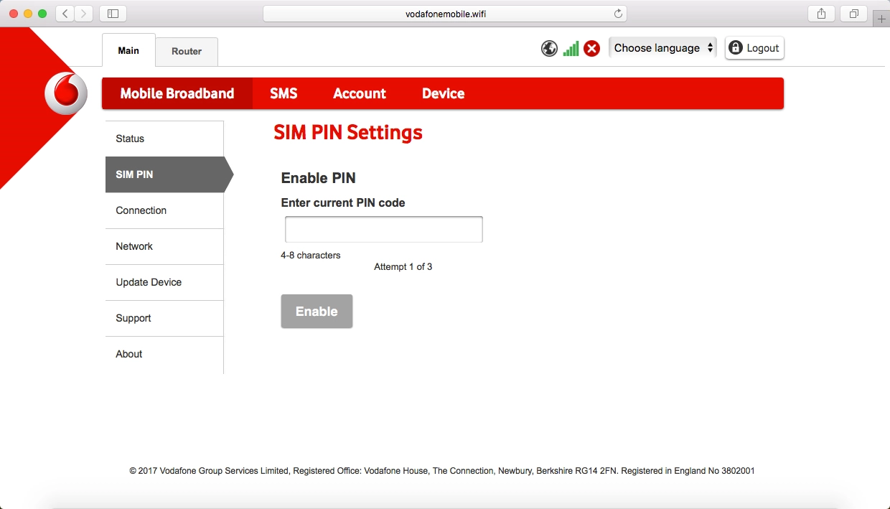Image resolution: width=890 pixels, height=509 pixels.
Task: Go to the Update Device sidebar page
Action: [149, 282]
